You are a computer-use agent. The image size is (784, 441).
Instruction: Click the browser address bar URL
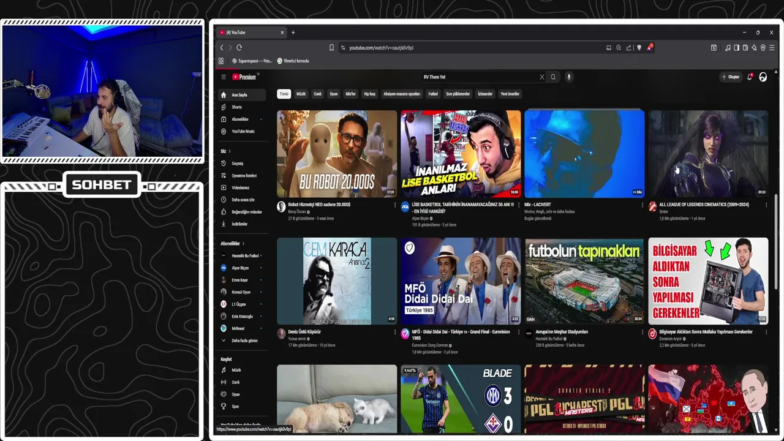pos(381,48)
